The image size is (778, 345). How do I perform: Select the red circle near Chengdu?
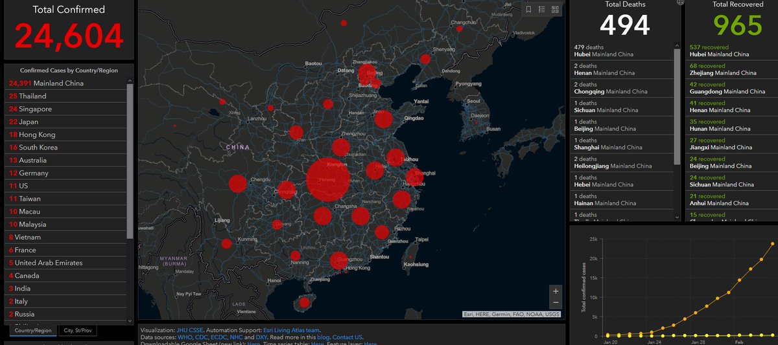pos(238,184)
